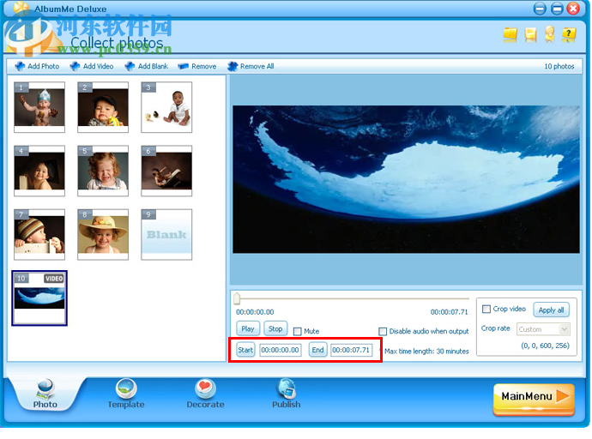Click the save disk icon

(530, 34)
